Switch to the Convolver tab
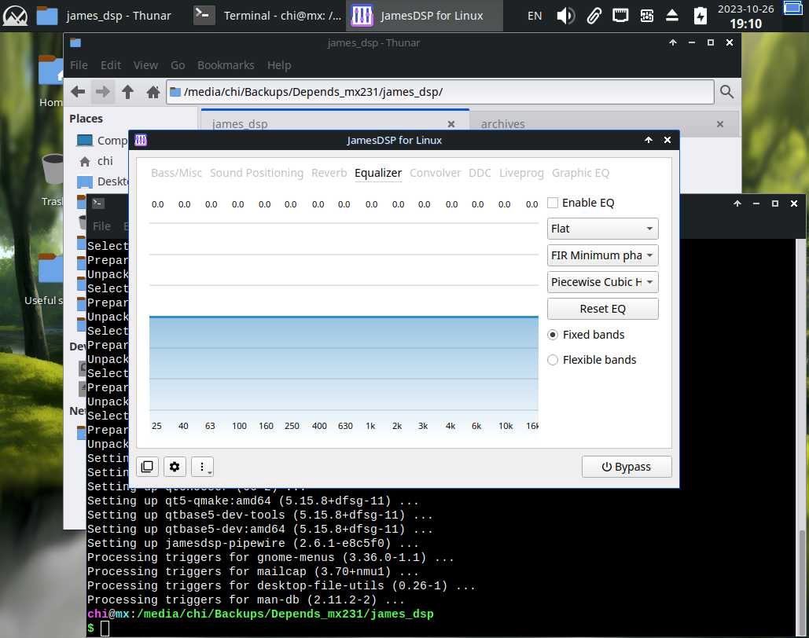Screen dimensions: 809x638 435,173
